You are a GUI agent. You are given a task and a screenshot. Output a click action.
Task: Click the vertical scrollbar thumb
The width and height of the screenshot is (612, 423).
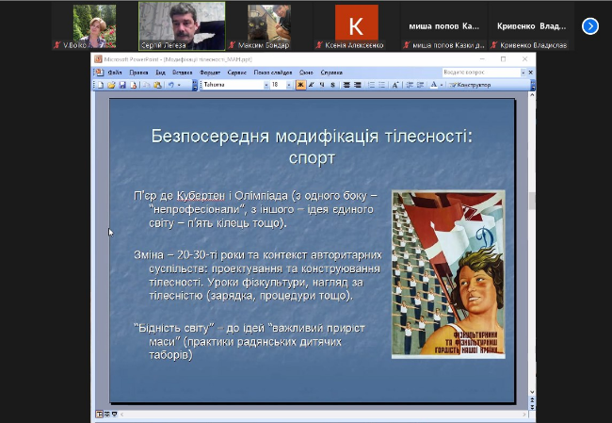(x=532, y=201)
